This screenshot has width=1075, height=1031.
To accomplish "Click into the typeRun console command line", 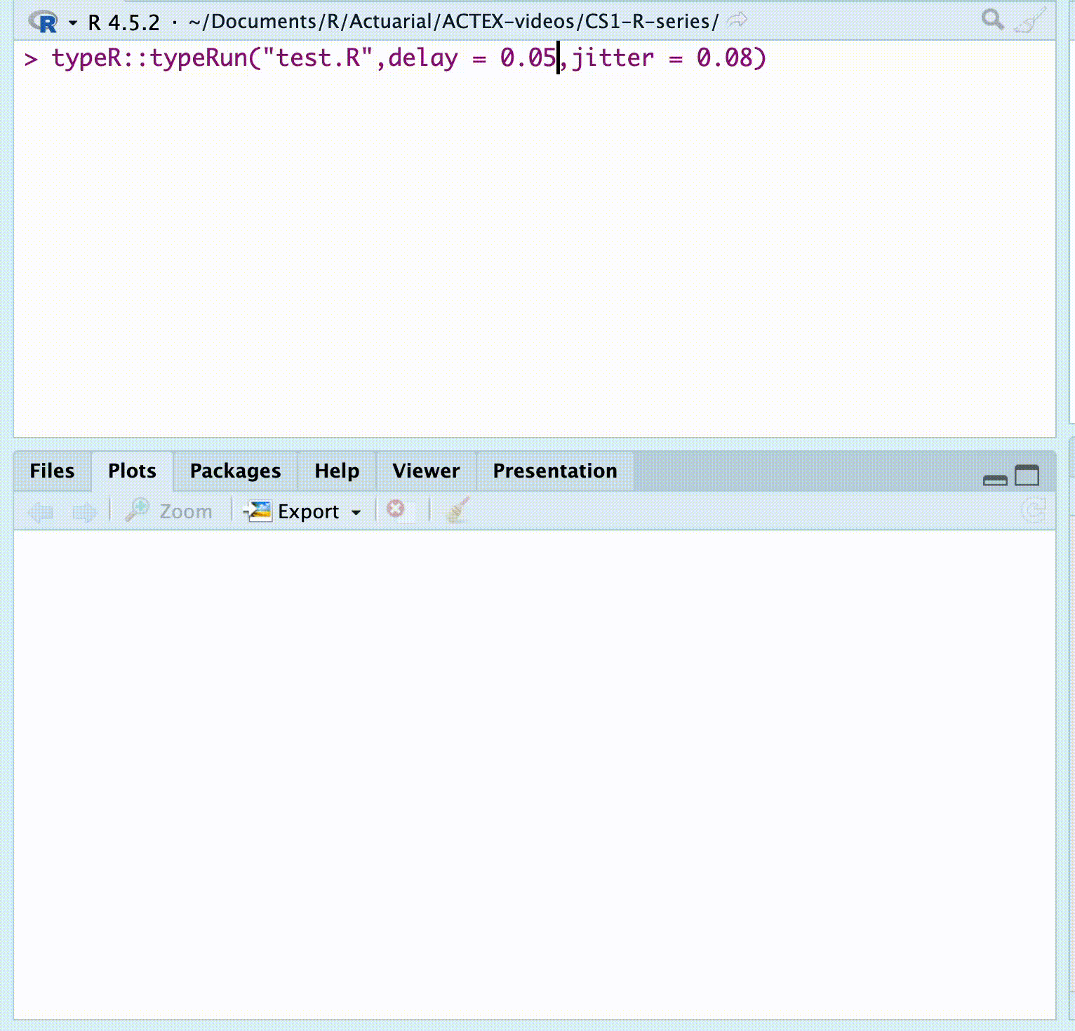I will point(421,58).
